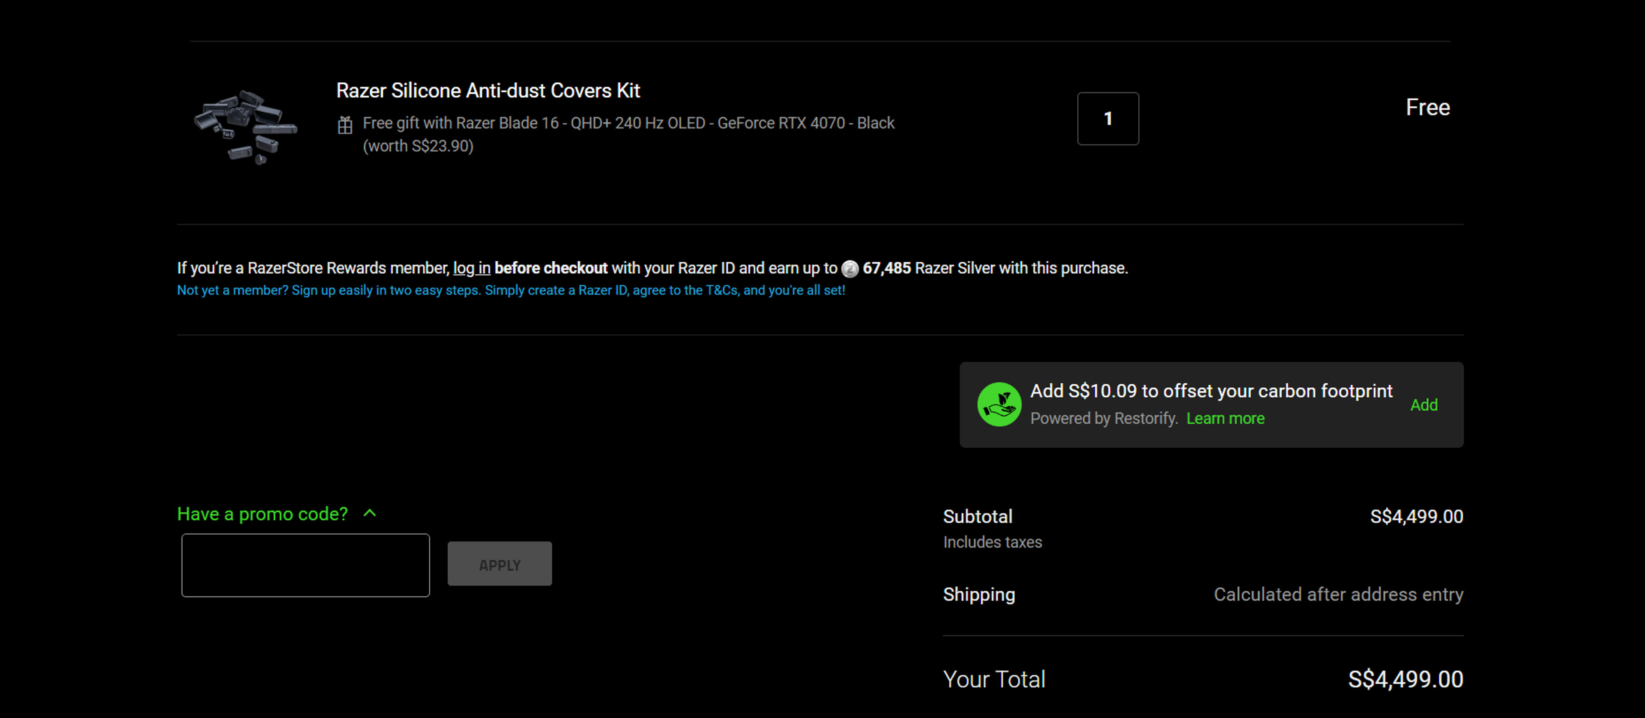Click the Your Total label
Viewport: 1645px width, 718px height.
coord(994,679)
